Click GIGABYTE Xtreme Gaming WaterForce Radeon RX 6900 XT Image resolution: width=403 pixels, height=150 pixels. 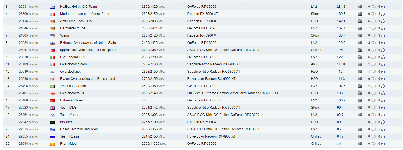pyautogui.click(x=233, y=93)
